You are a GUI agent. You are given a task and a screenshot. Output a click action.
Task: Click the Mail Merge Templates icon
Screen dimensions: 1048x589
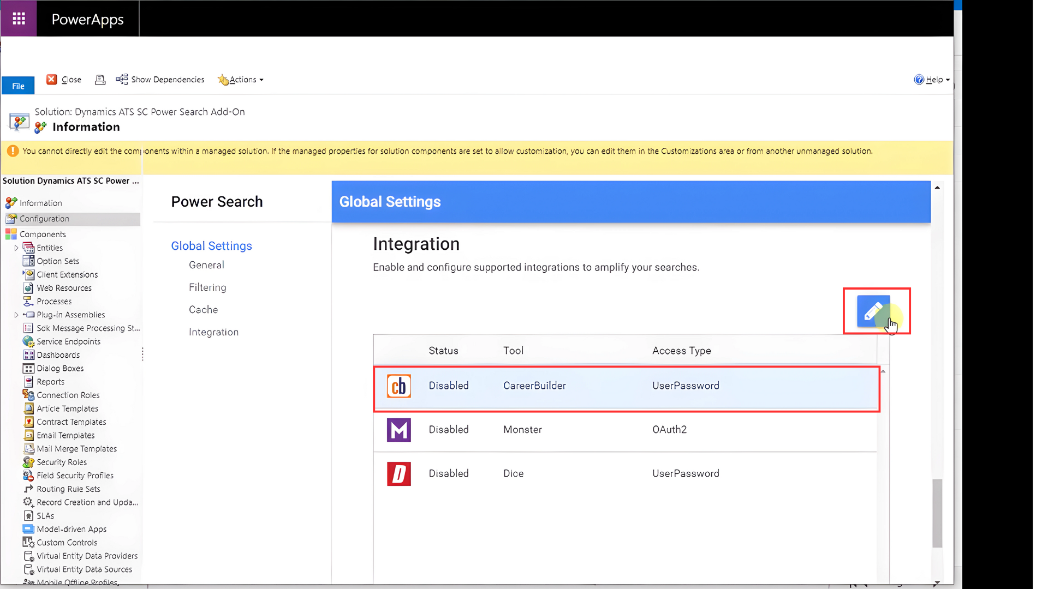coord(28,449)
